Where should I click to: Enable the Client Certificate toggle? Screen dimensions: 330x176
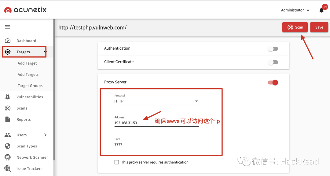coord(273,62)
